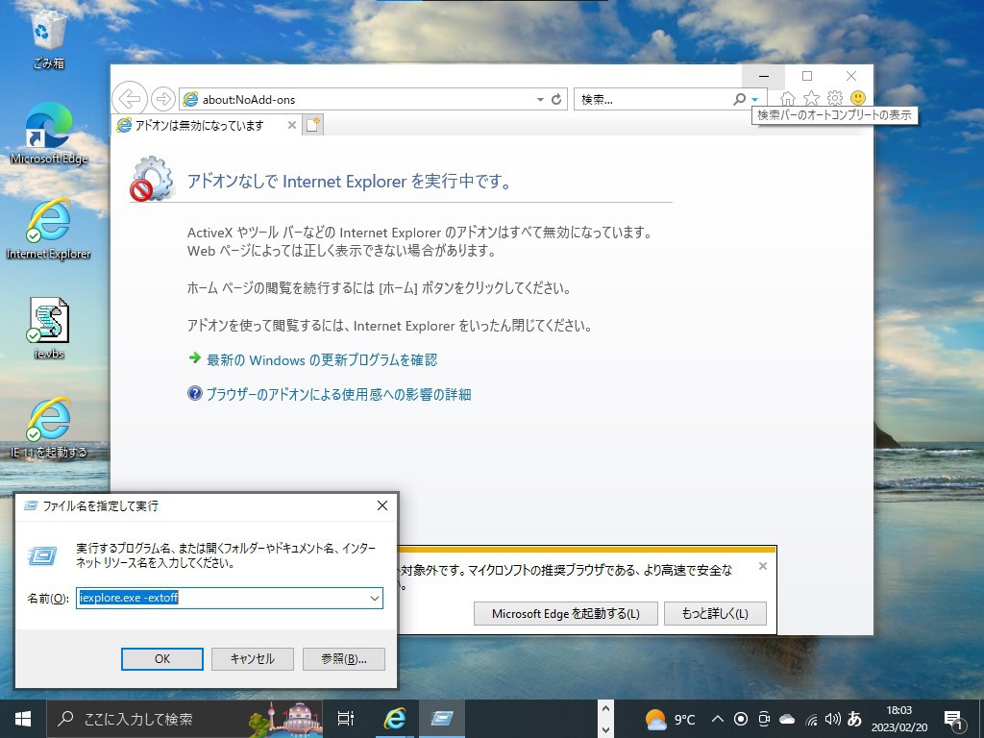Click the Microsoft Edge を起動する button
This screenshot has width=984, height=738.
[x=565, y=613]
